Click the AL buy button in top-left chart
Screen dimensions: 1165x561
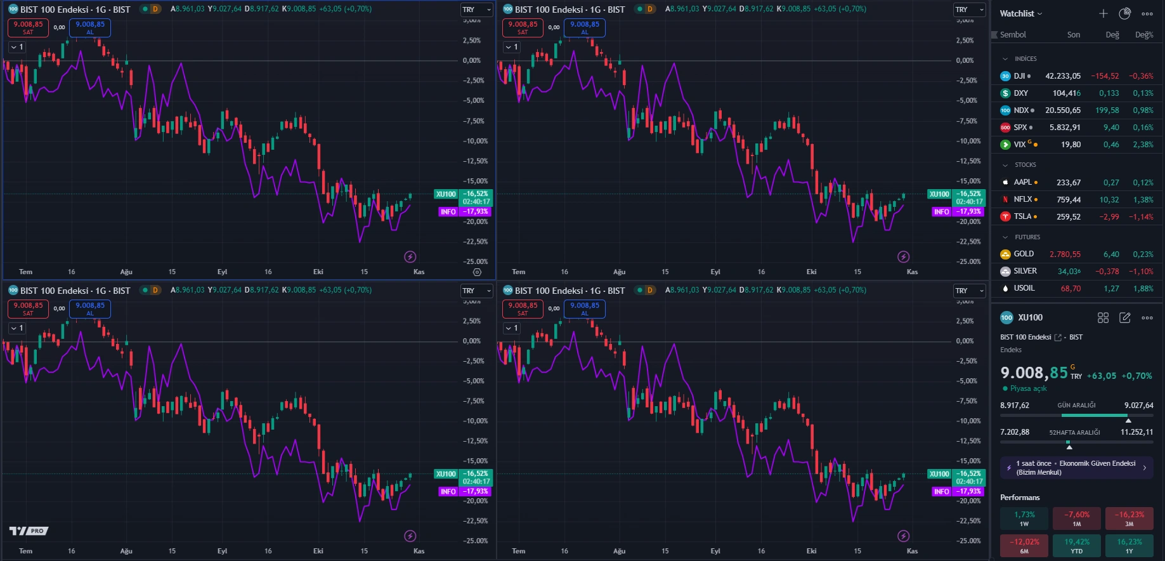tap(90, 28)
